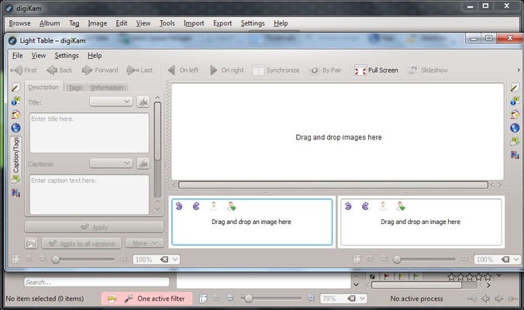Screen dimensions: 524x310
Task: Click the Forward toolbar button
Action: (x=100, y=71)
